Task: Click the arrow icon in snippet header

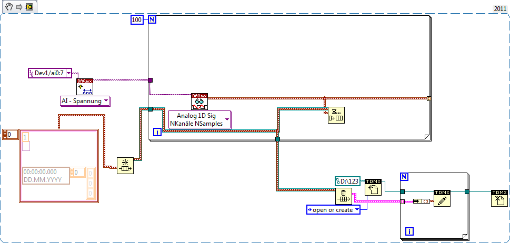Action: (19, 7)
